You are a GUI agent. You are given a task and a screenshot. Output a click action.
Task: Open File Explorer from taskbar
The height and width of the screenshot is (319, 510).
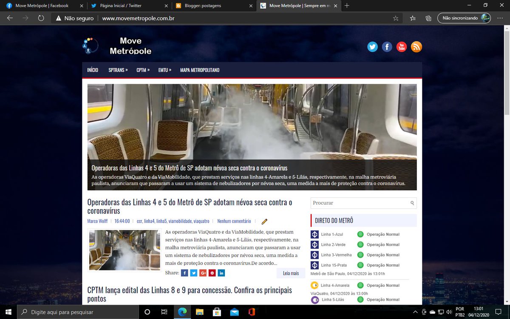click(x=199, y=312)
